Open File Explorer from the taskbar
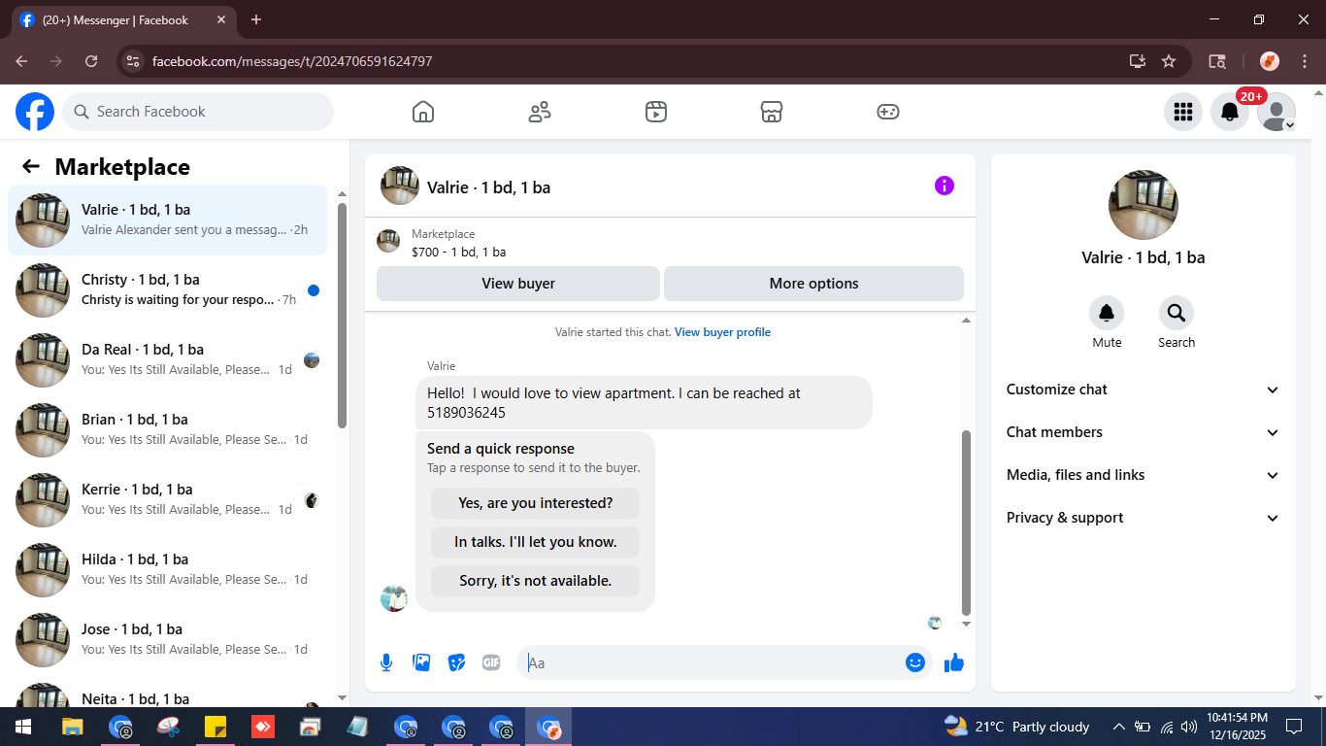 [x=73, y=727]
